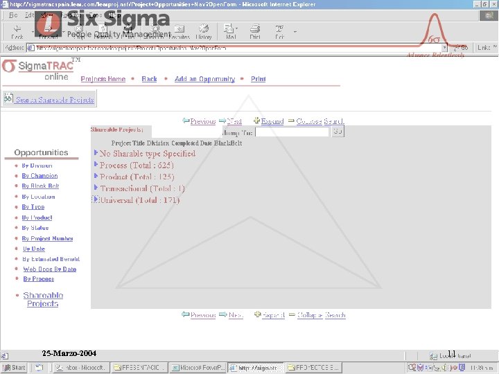
Task: Open the Favorites toolbar button
Action: click(180, 32)
